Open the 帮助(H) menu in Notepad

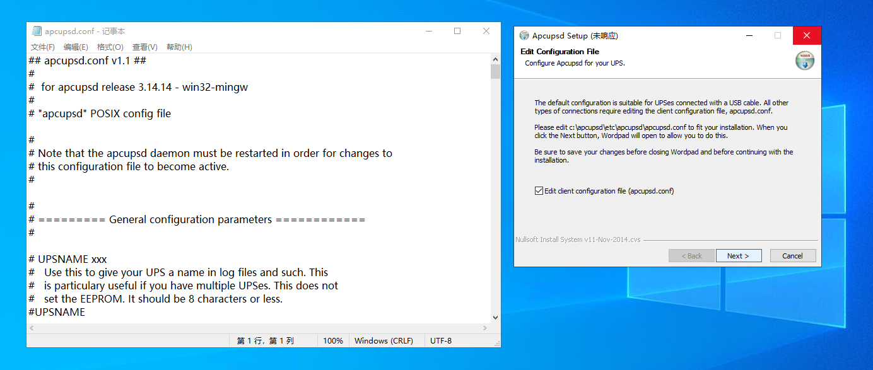(x=180, y=47)
